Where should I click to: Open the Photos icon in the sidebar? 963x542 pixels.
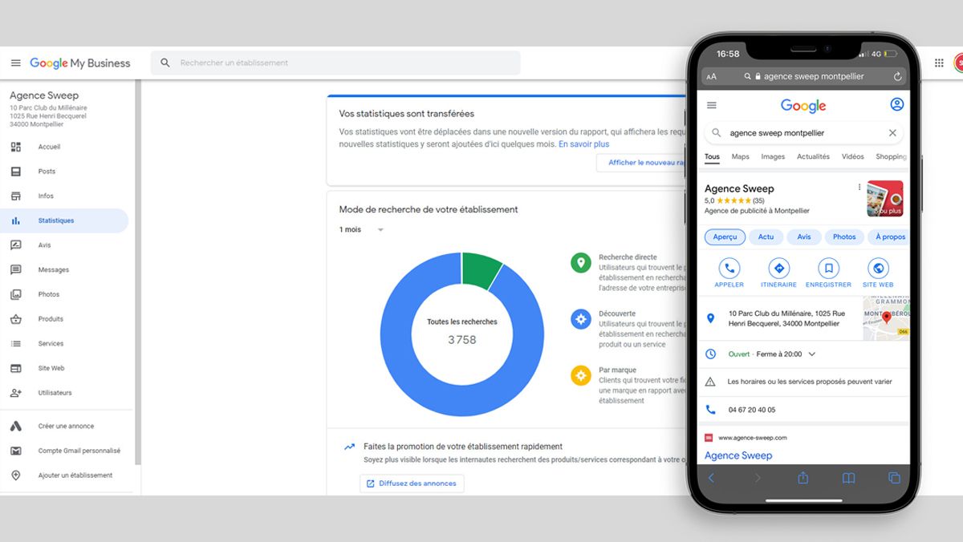(x=16, y=294)
